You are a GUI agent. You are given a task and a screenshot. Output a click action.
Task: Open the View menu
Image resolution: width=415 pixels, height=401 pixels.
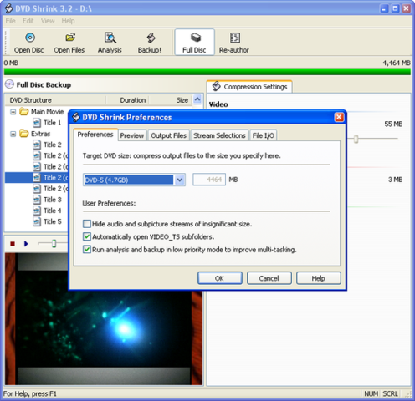click(x=48, y=21)
